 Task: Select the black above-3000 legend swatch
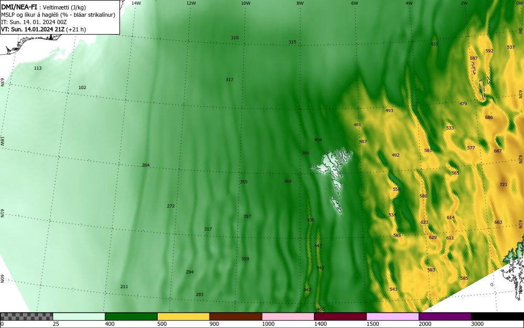click(497, 316)
